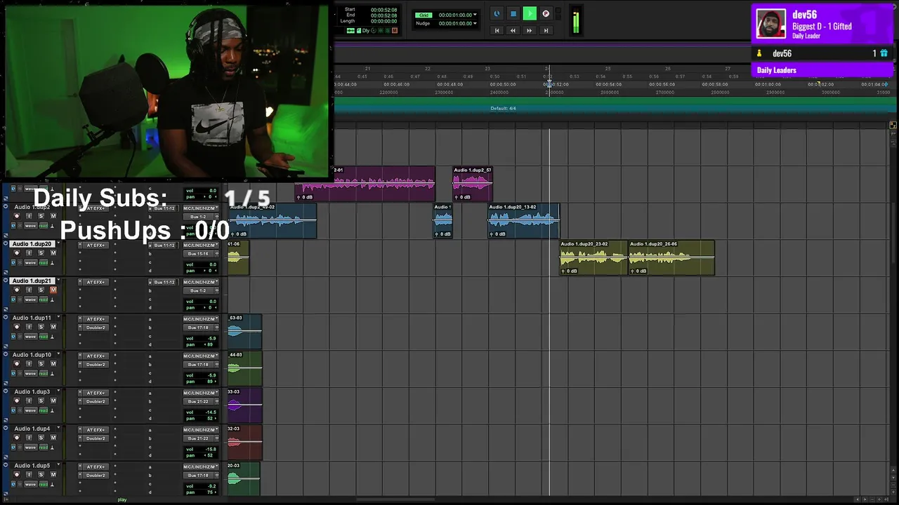This screenshot has width=899, height=505.
Task: Record-enable the Audio 1.dup3 track
Action: click(18, 400)
